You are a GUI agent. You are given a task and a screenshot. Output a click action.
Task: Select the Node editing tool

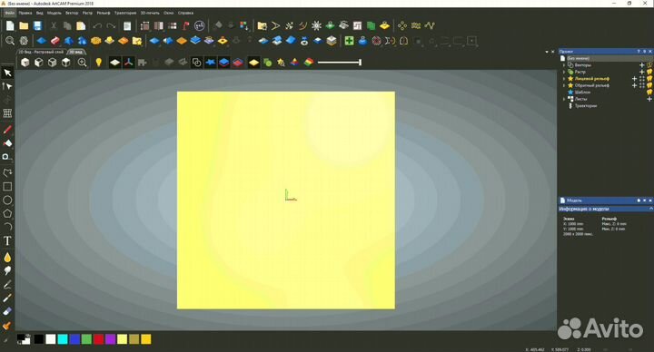click(x=7, y=86)
